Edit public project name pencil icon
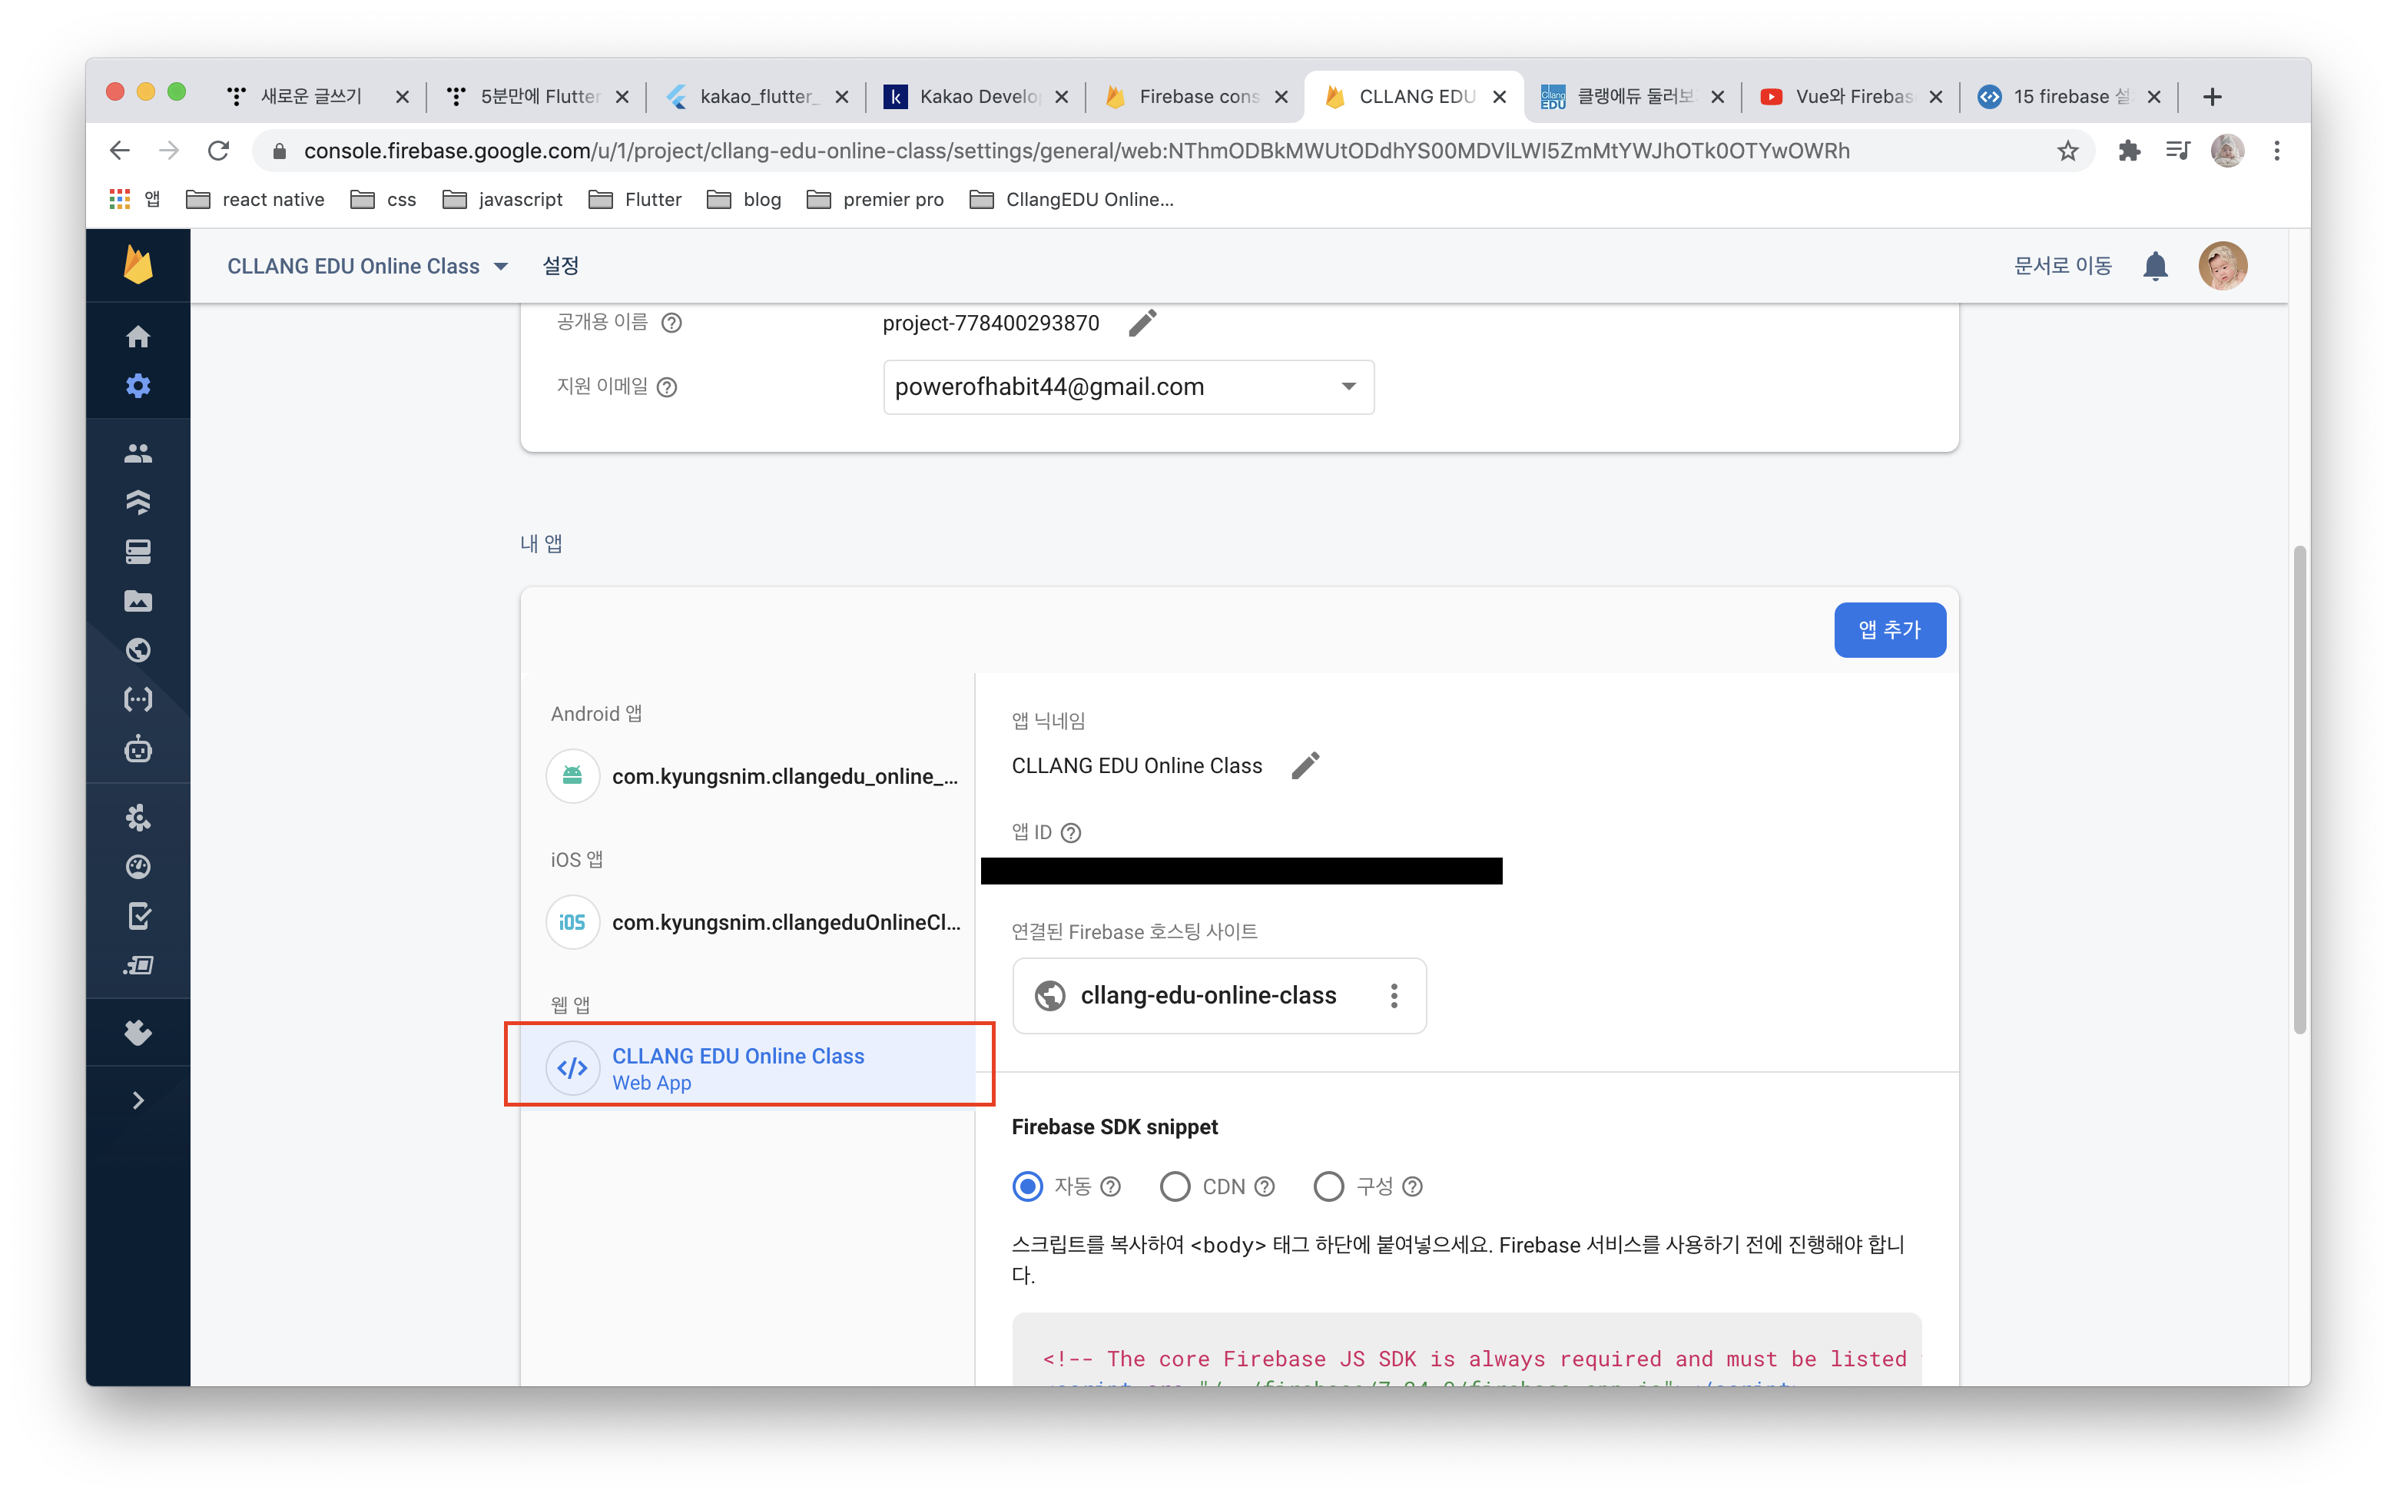The width and height of the screenshot is (2397, 1500). coord(1142,324)
